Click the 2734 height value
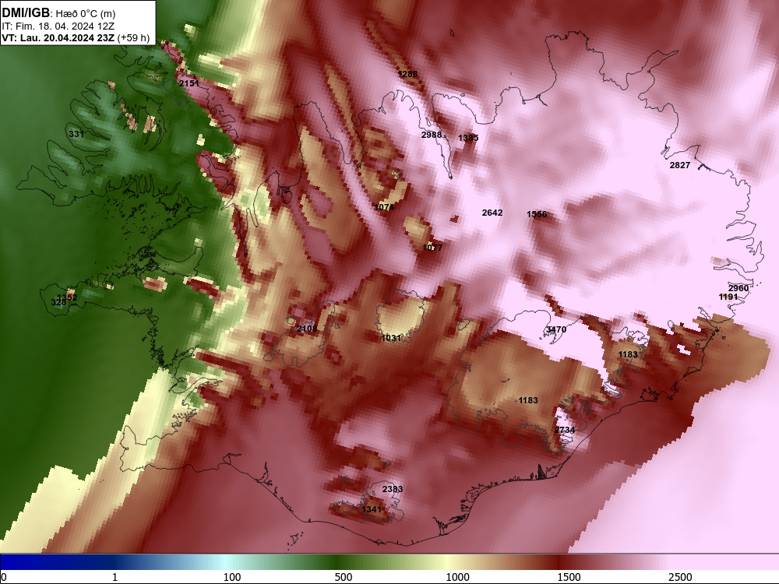Viewport: 779px width, 584px height. [x=564, y=430]
